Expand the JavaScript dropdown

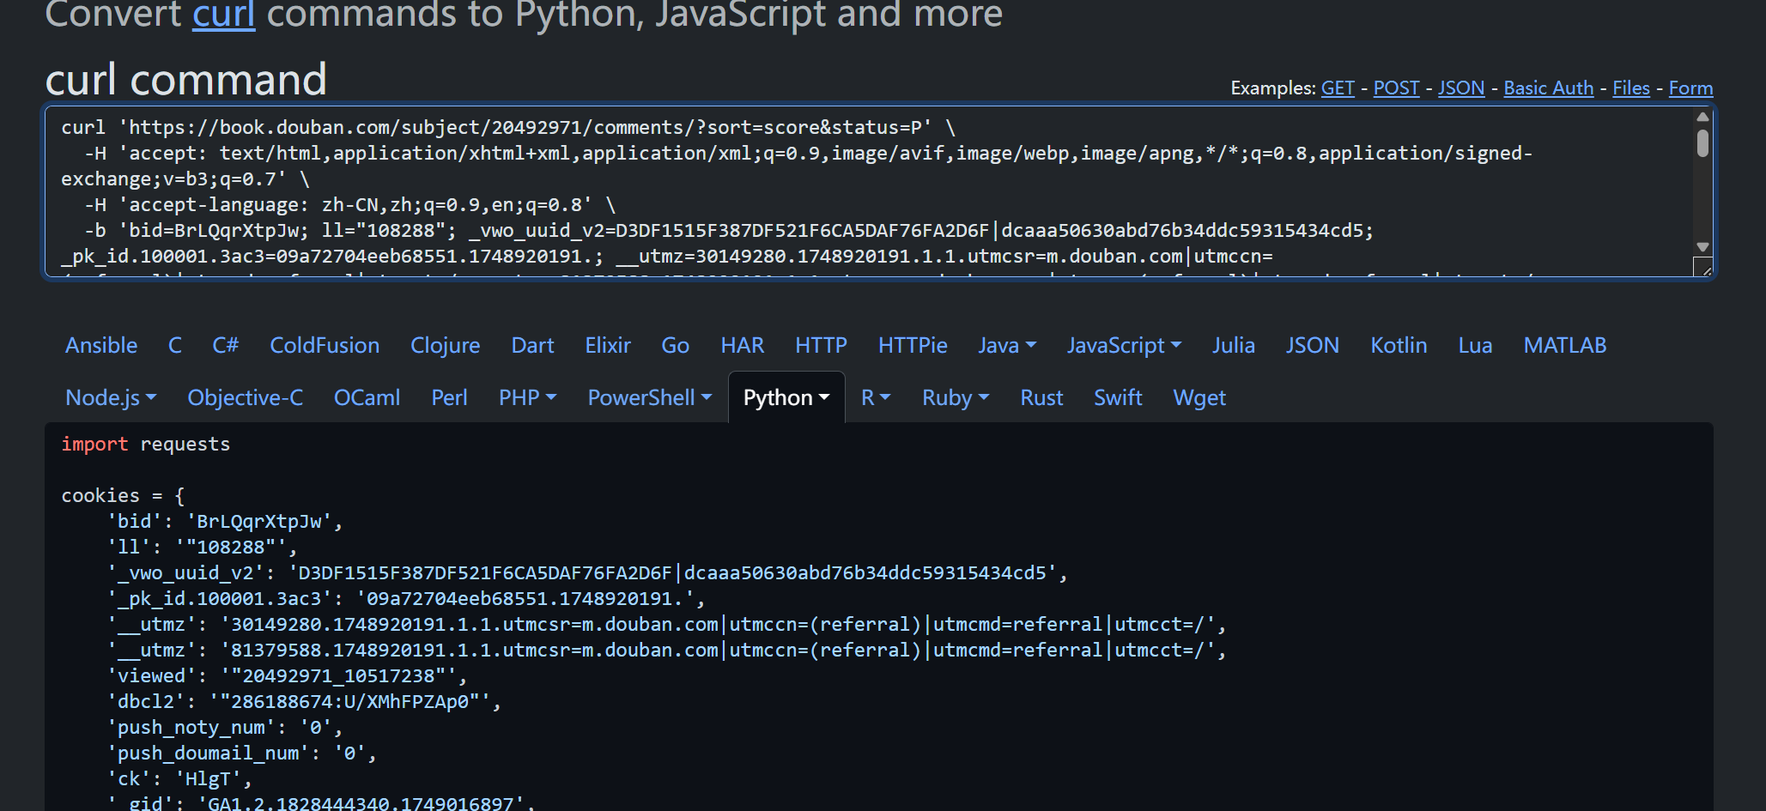(x=1124, y=345)
